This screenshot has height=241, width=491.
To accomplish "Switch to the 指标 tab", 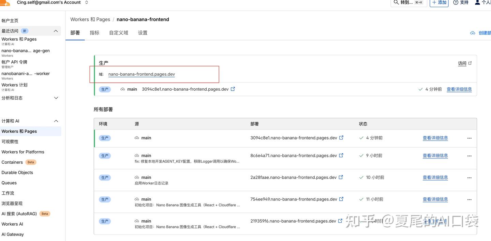I will [x=94, y=32].
